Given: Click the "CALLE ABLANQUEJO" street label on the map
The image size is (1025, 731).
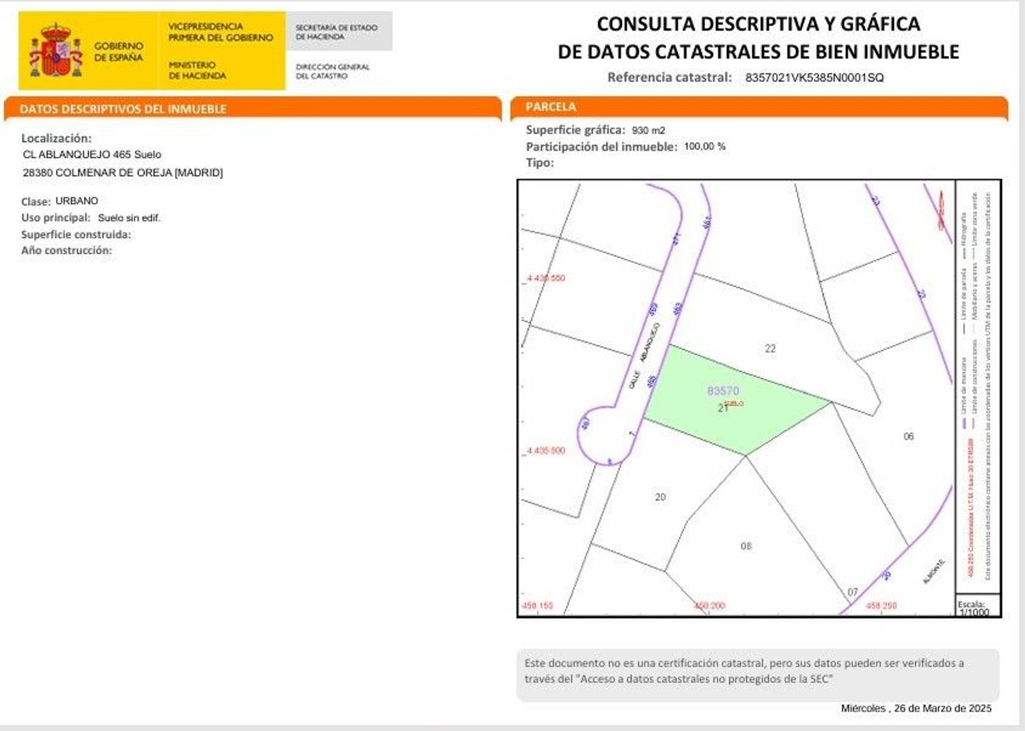Looking at the screenshot, I should pyautogui.click(x=644, y=357).
